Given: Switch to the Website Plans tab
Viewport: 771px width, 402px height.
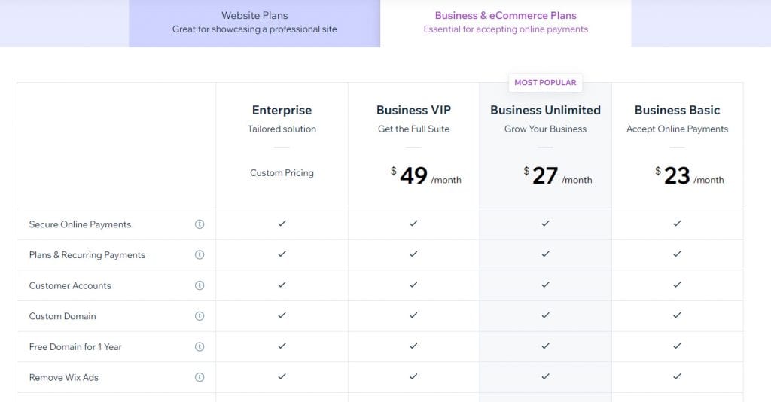Looking at the screenshot, I should (x=254, y=23).
